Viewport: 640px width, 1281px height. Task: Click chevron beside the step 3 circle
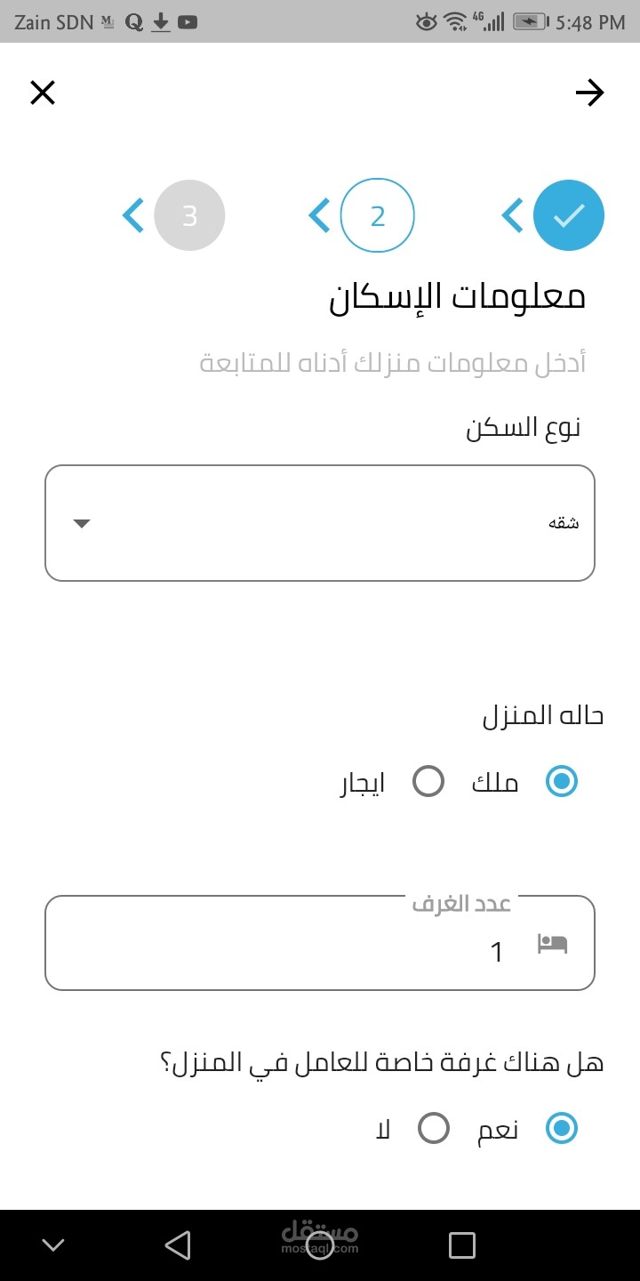click(132, 215)
